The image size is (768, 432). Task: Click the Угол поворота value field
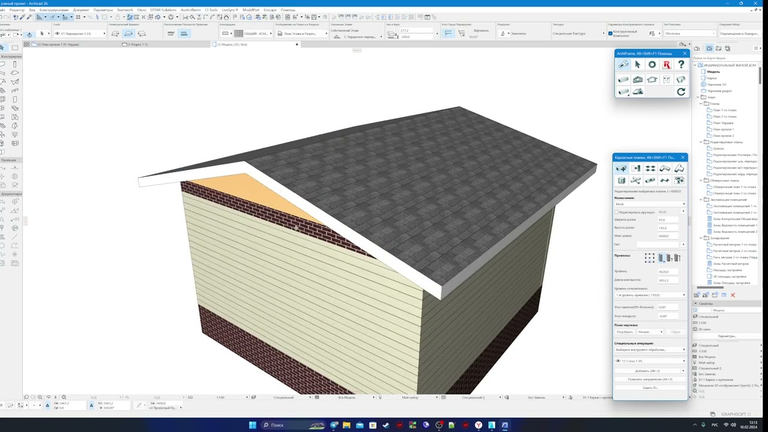coord(668,316)
